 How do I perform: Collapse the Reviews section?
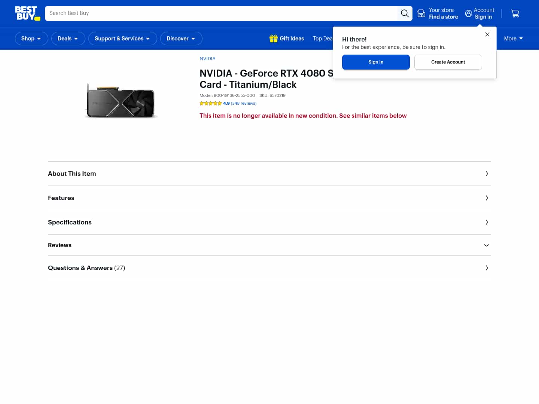coord(269,245)
